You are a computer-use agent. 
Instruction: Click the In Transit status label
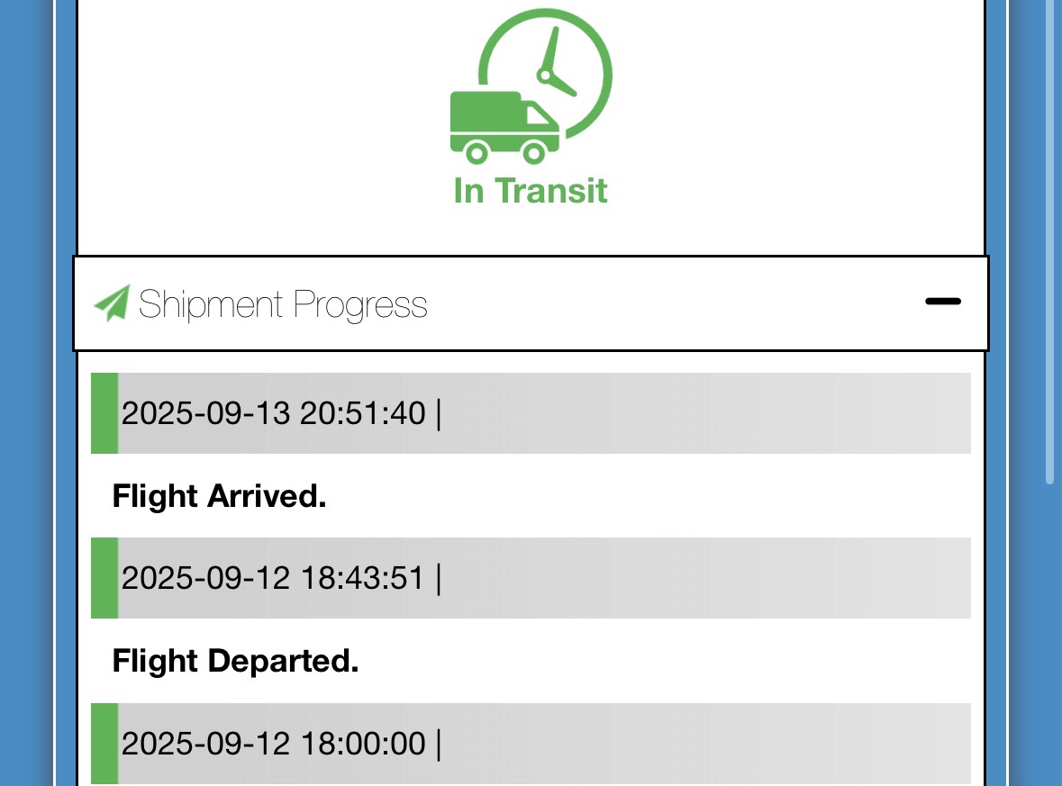click(531, 191)
